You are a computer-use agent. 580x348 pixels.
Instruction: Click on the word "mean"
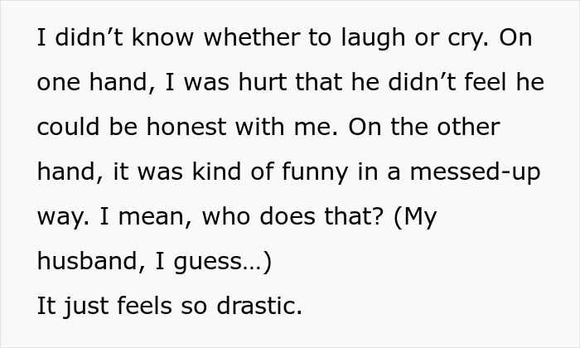click(151, 217)
